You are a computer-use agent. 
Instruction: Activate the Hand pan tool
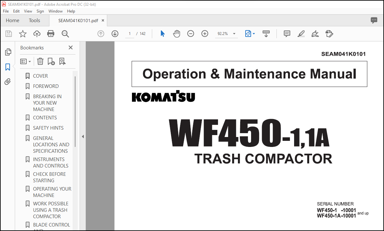coord(176,34)
